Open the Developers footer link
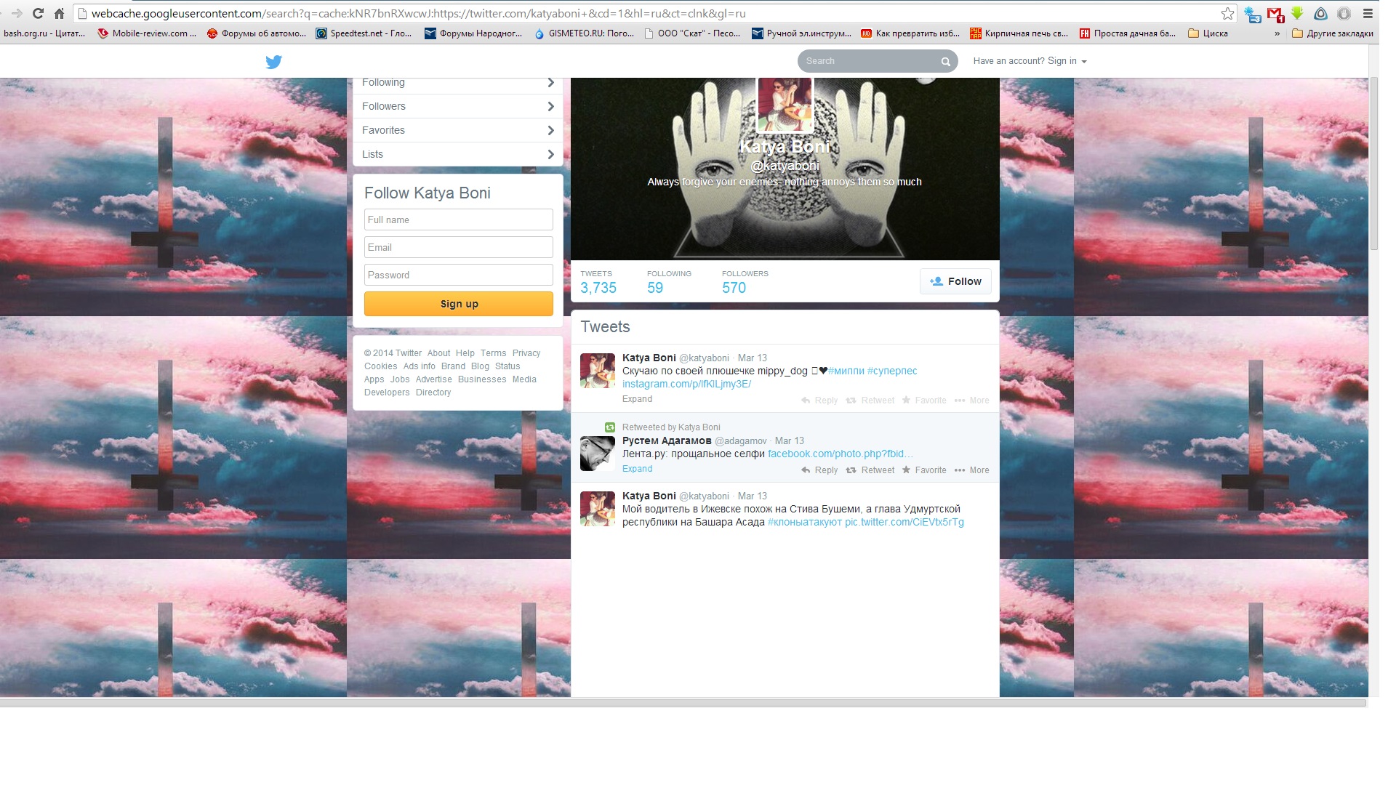This screenshot has height=785, width=1396. 387,392
